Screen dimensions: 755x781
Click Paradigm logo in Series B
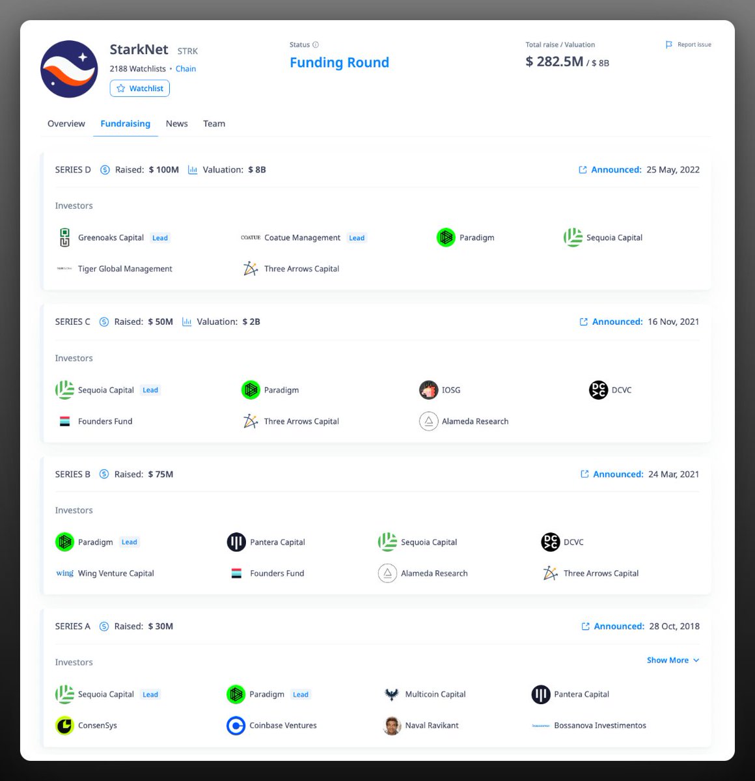pos(64,542)
